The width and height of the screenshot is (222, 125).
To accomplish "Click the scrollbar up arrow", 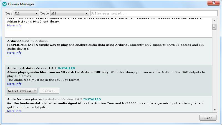I will point(215,21).
